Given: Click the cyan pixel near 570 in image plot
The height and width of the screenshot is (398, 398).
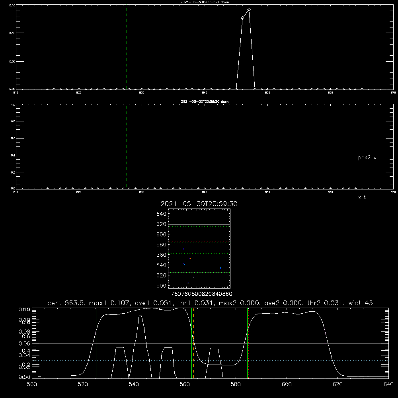Looking at the screenshot, I should [x=184, y=249].
